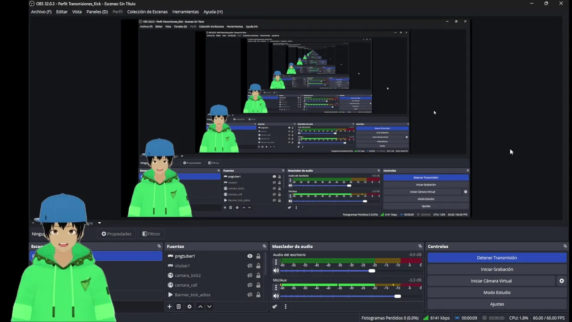This screenshot has height=322, width=572.
Task: Unlock the camara_kick2 source padlock
Action: [x=258, y=275]
